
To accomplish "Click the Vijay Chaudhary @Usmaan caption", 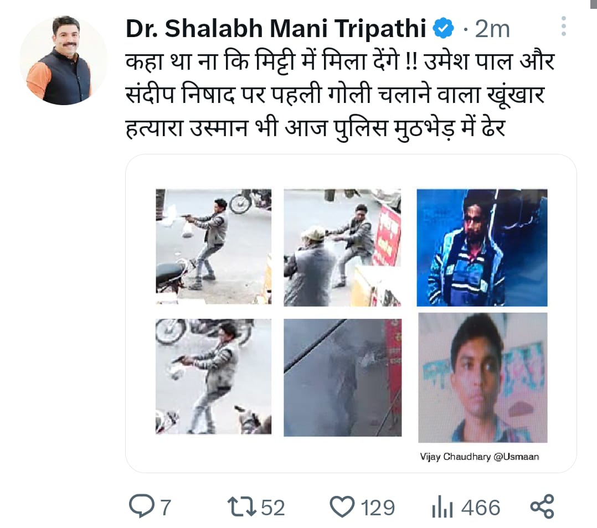I will pyautogui.click(x=480, y=457).
